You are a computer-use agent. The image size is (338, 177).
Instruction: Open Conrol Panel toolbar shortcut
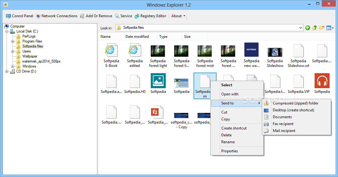(19, 16)
